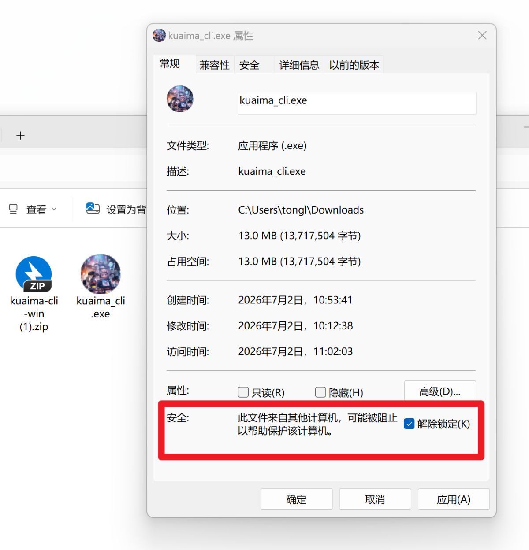Click the modified time 10:12:38 value
The height and width of the screenshot is (550, 529).
click(x=333, y=326)
